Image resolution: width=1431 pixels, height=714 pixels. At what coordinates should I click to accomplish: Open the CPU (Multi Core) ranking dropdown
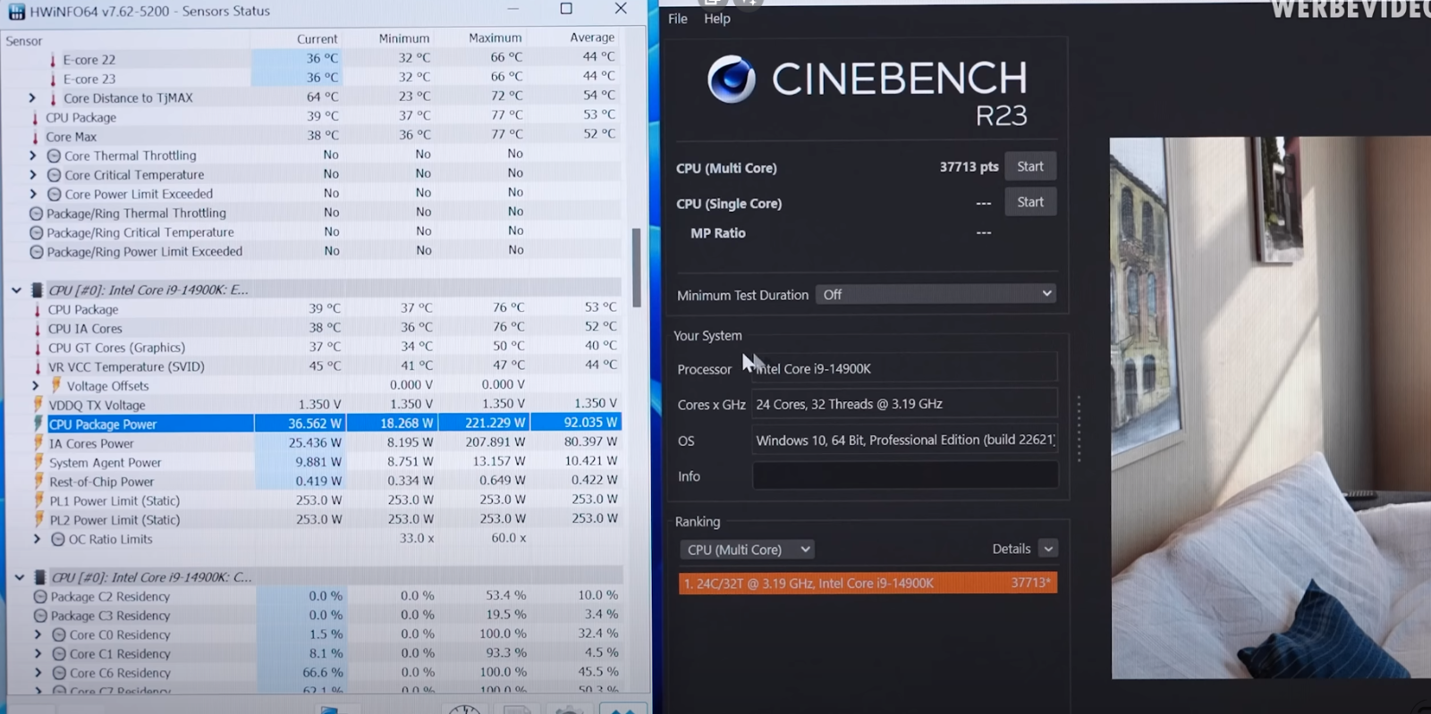pos(747,550)
